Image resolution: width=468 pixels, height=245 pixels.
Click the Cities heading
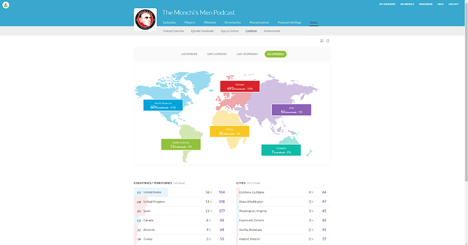240,183
